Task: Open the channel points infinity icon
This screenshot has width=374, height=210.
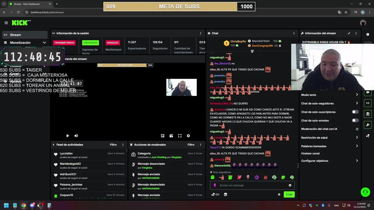Action: click(x=216, y=195)
